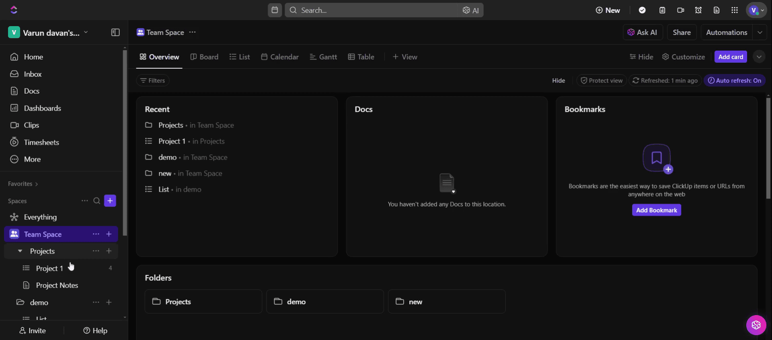772x340 pixels.
Task: Collapse the Projects folder tree
Action: 20,251
